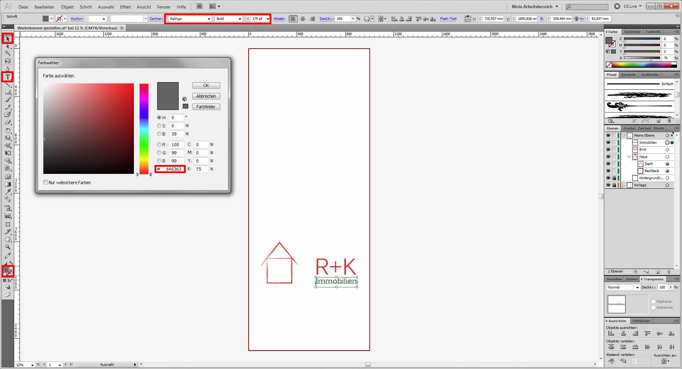Select the Rectangle tool
Screen dimensions: 682x369
click(7, 92)
